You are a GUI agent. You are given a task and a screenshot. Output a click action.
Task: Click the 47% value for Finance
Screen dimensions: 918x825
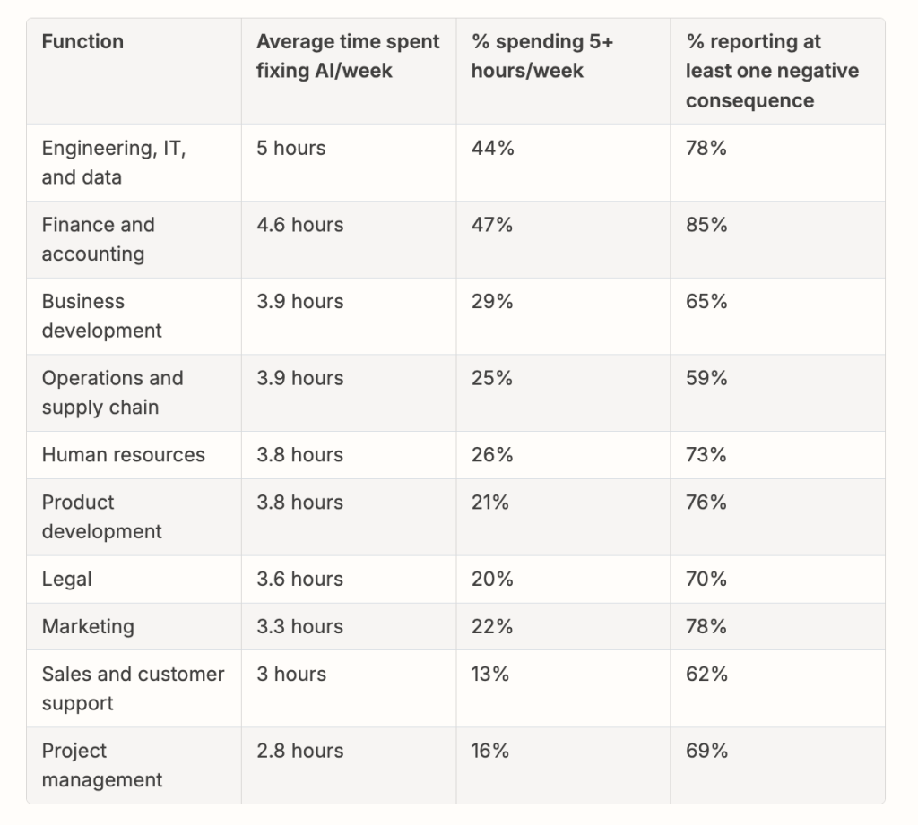[x=492, y=225]
